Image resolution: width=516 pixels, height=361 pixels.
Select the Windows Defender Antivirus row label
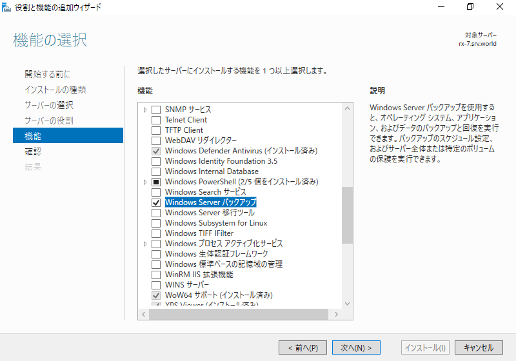241,151
